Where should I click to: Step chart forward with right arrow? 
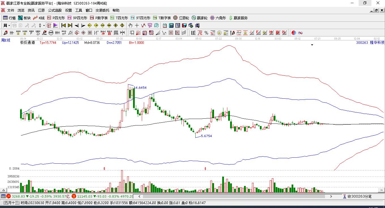tap(83, 25)
